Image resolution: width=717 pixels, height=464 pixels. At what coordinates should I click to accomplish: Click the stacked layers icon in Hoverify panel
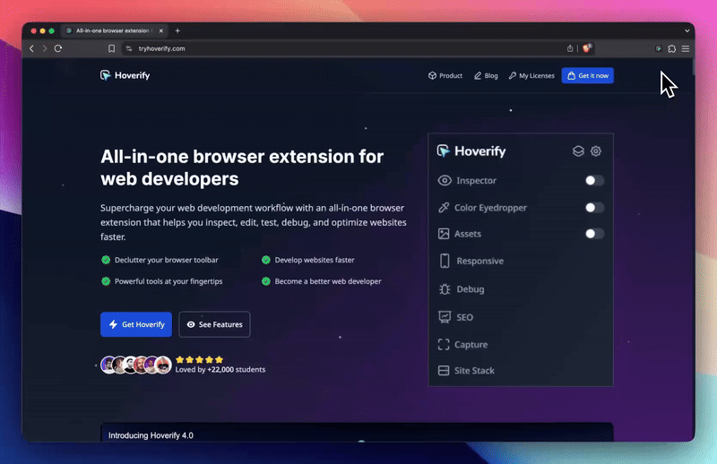[x=578, y=150]
